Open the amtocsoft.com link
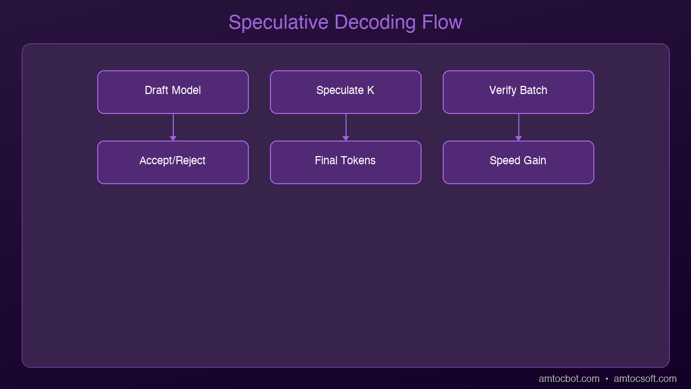The width and height of the screenshot is (691, 389). click(645, 379)
